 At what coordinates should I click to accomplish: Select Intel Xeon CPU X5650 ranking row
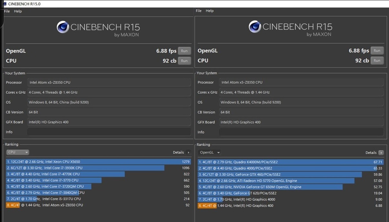pyautogui.click(x=98, y=162)
